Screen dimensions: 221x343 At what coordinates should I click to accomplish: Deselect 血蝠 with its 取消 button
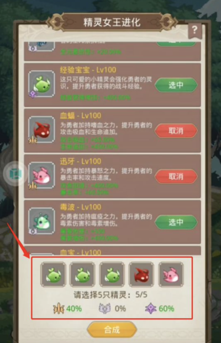[176, 131]
